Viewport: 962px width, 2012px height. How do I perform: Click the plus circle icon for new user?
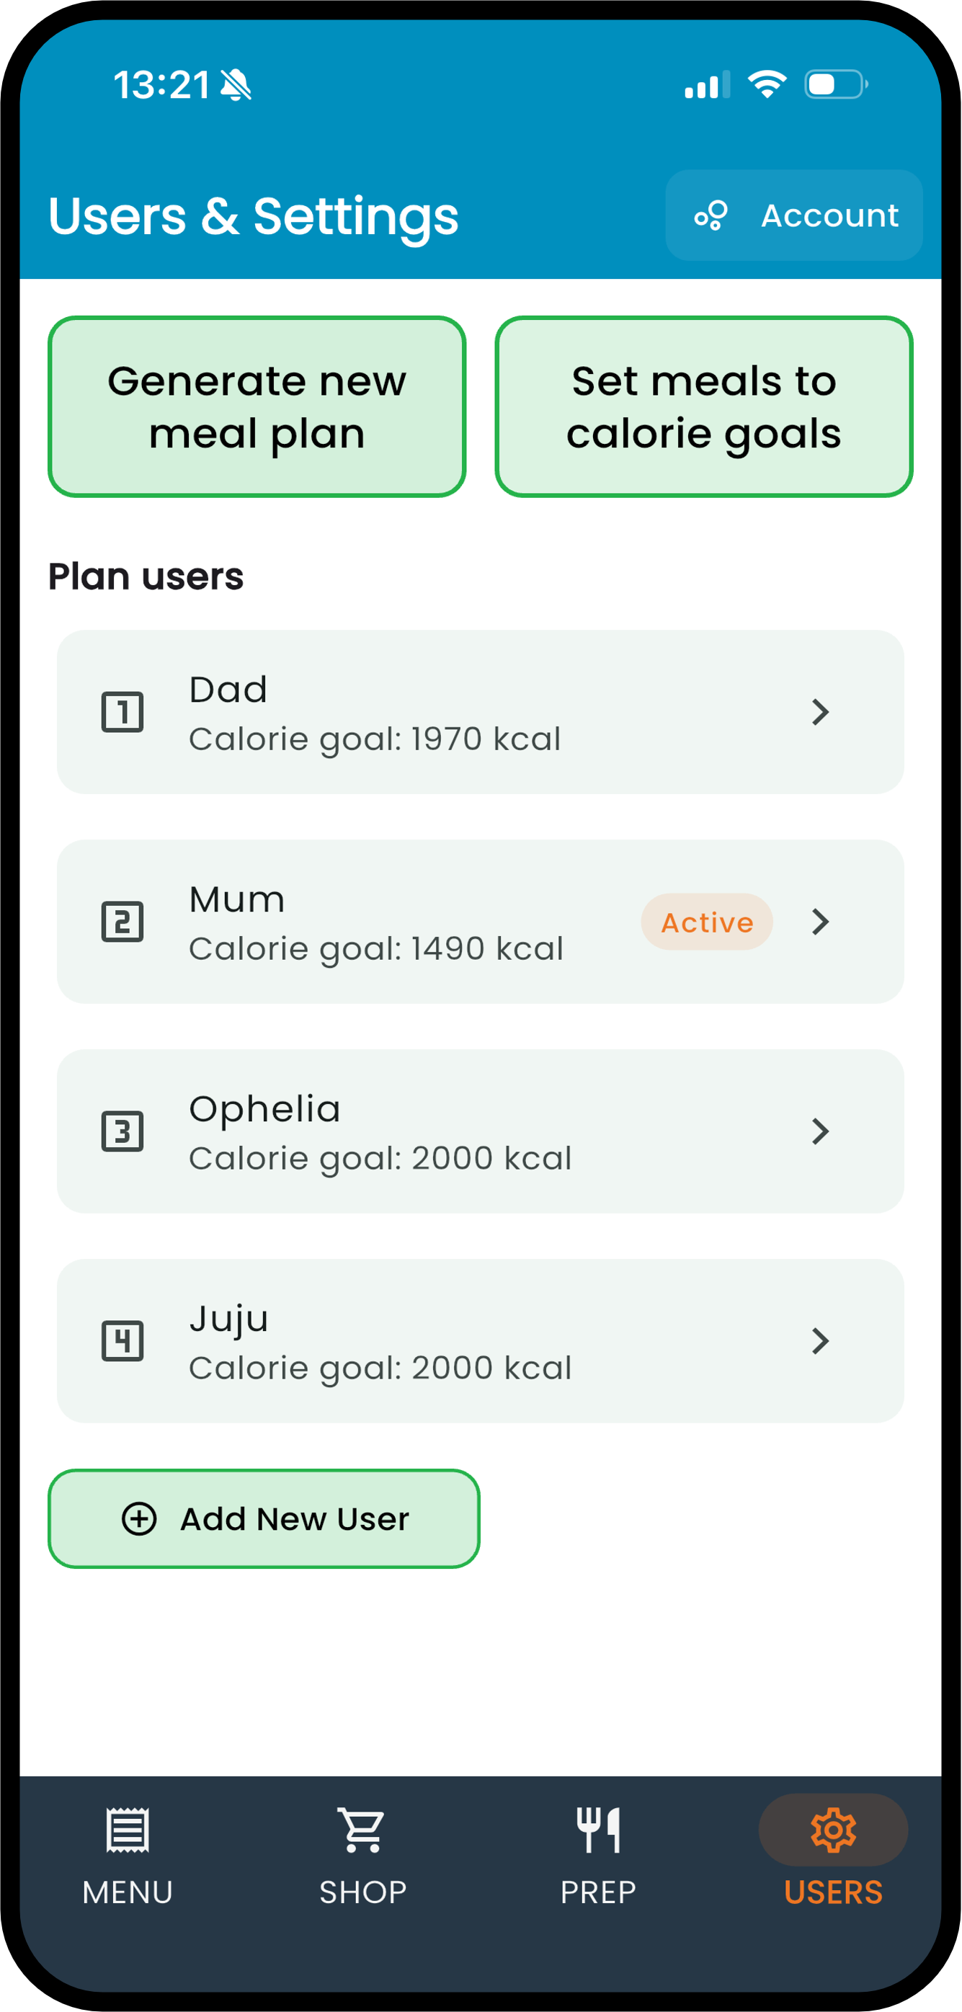click(140, 1520)
